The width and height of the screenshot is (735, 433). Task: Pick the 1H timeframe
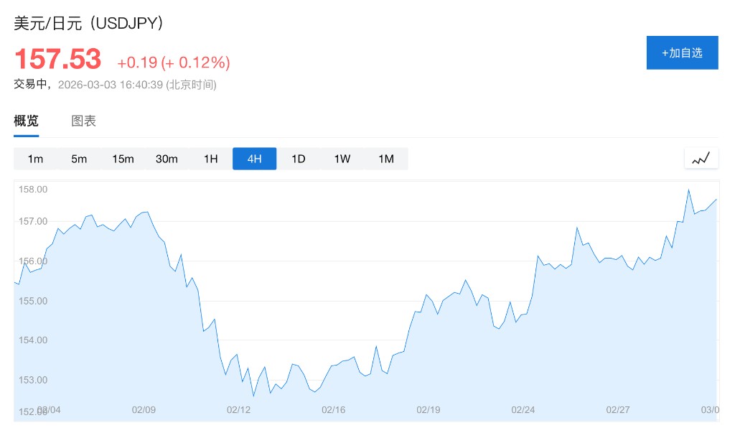point(210,159)
